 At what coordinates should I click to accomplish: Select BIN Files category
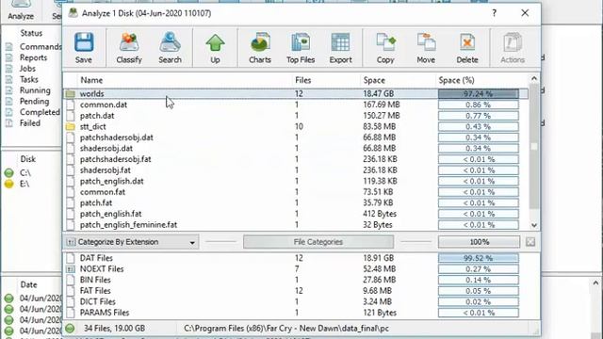click(x=295, y=280)
